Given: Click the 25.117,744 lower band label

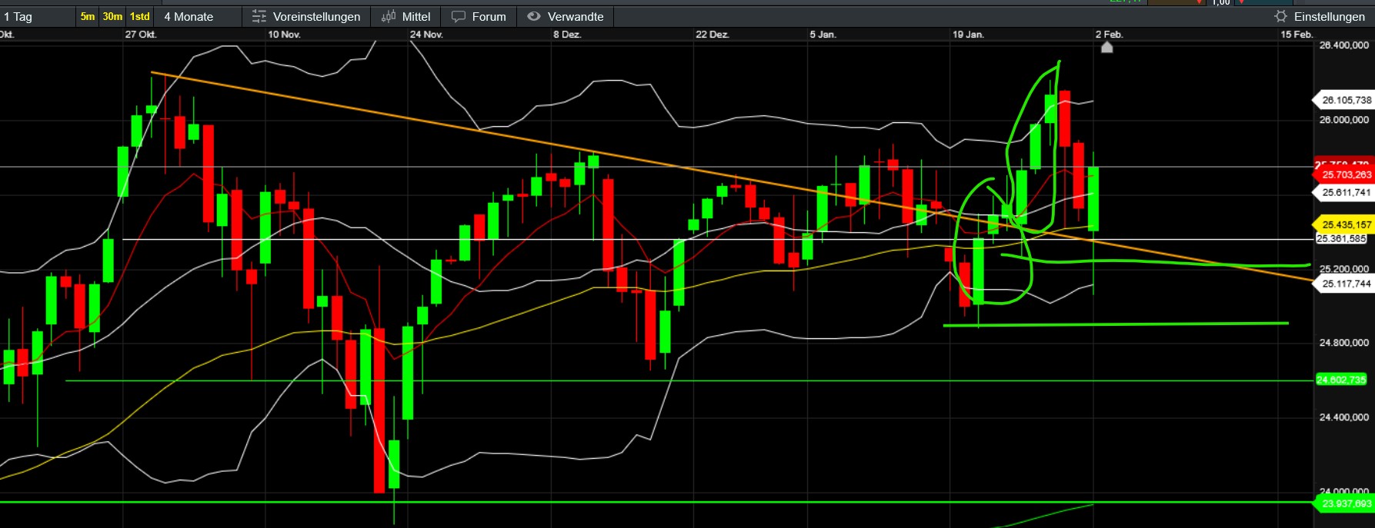Looking at the screenshot, I should point(1345,284).
